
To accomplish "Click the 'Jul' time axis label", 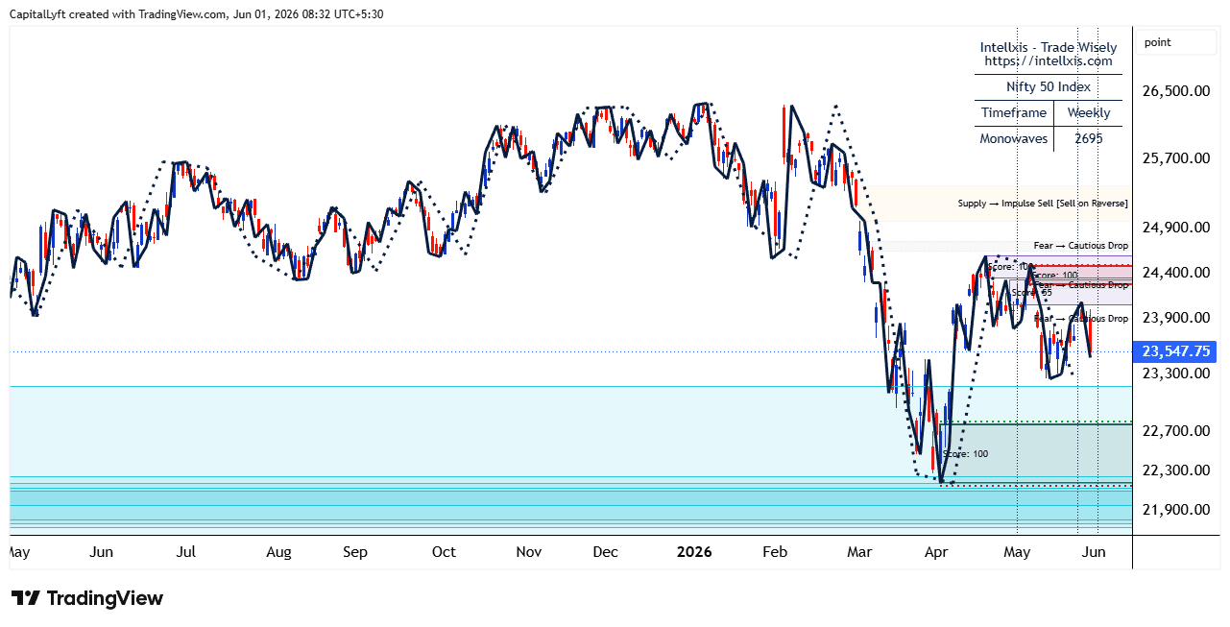I will click(186, 552).
